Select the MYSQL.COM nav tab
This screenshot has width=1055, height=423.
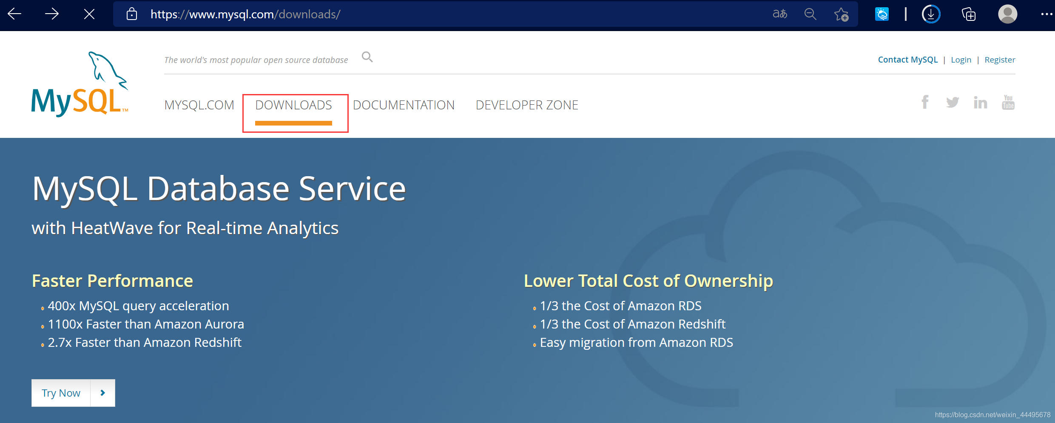click(x=199, y=105)
